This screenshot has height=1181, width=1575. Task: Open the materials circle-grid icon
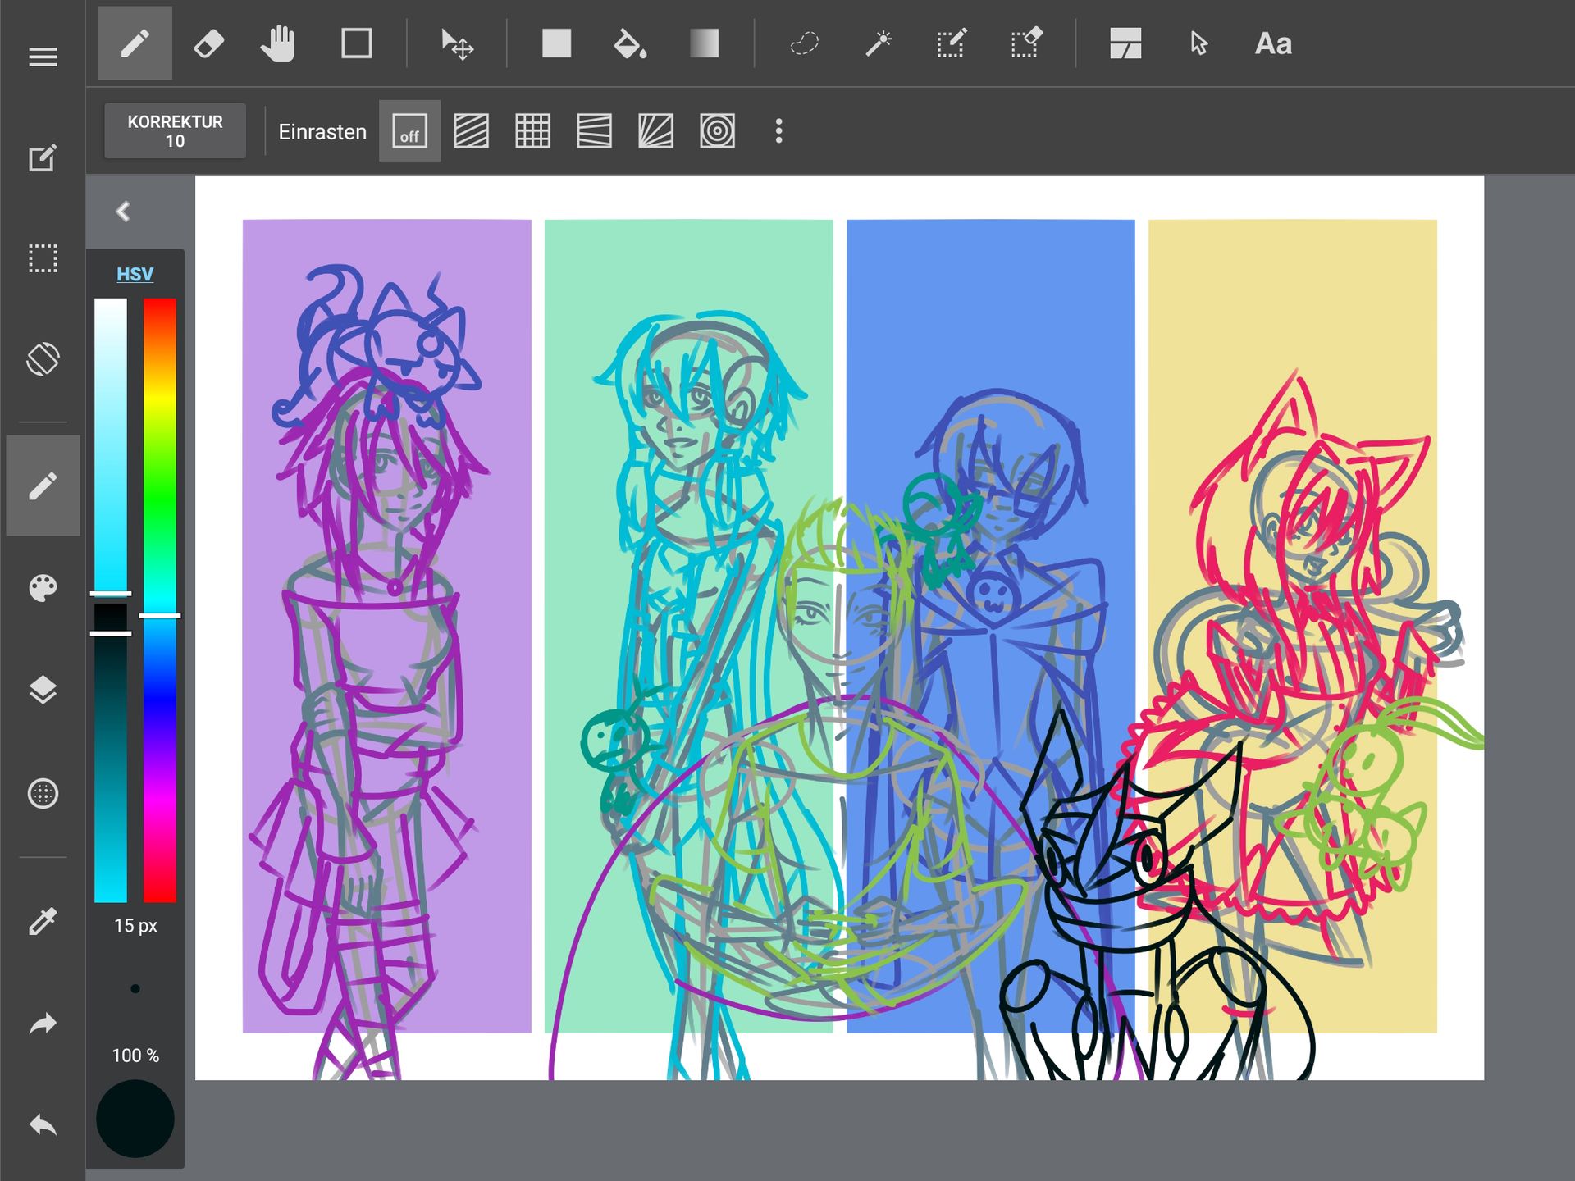(x=43, y=793)
